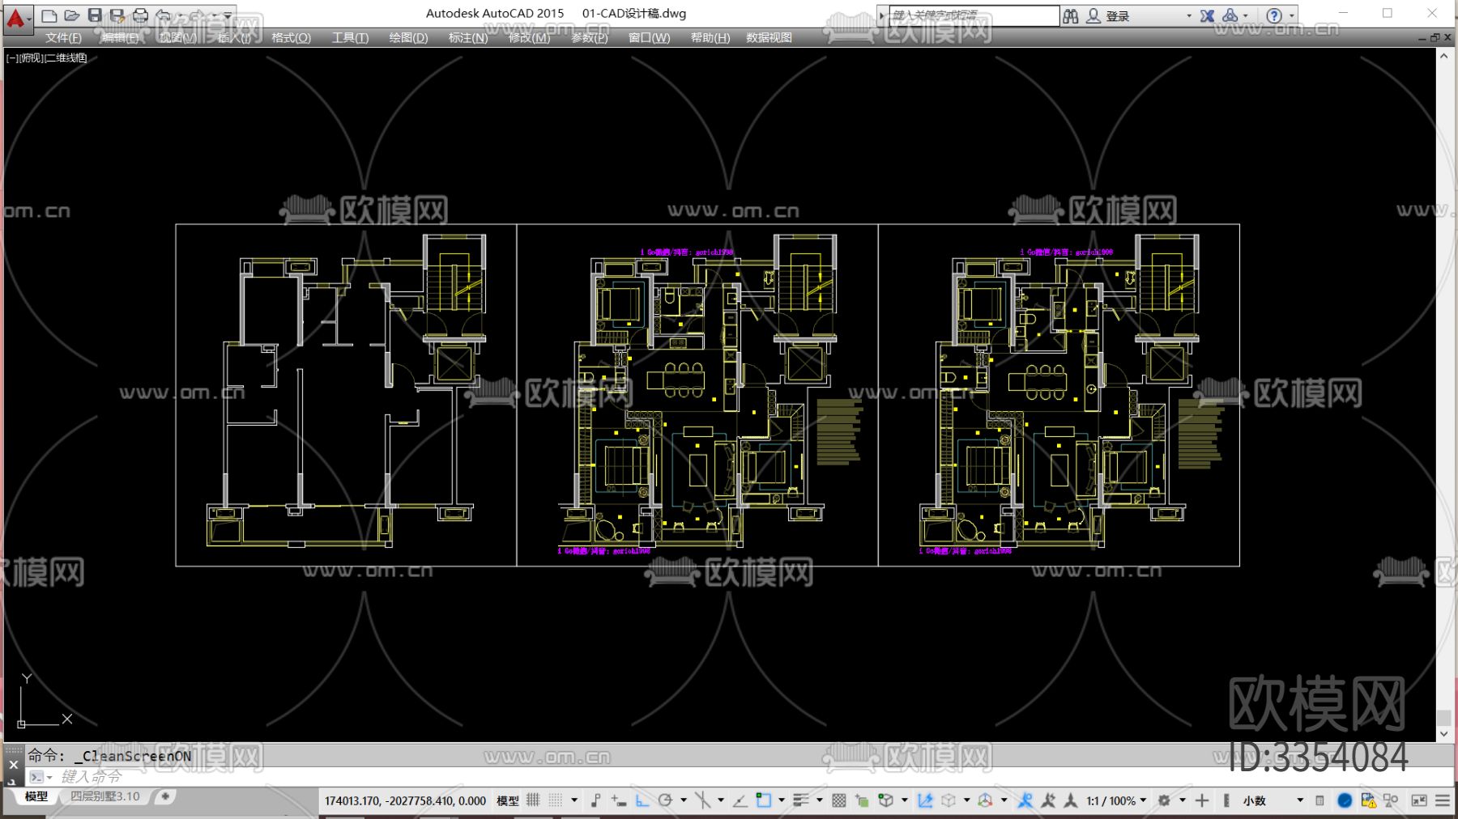1458x819 pixels.
Task: Toggle the grid display in the status bar
Action: (533, 800)
